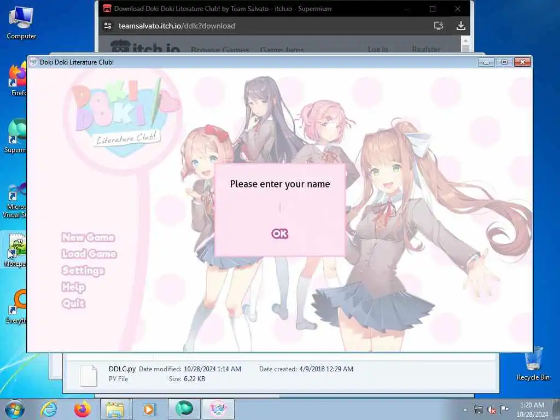This screenshot has height=420, width=560.
Task: Open the taskbar clock and date
Action: (532, 409)
